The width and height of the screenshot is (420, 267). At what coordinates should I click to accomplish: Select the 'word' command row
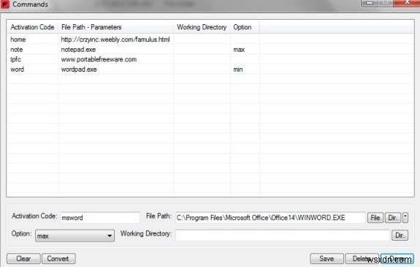click(210, 69)
